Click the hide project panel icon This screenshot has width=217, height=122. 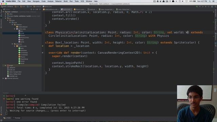(x=40, y=9)
